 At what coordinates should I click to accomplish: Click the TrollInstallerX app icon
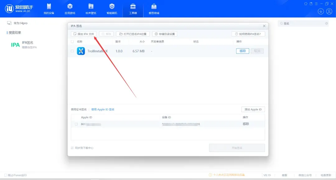(81, 51)
